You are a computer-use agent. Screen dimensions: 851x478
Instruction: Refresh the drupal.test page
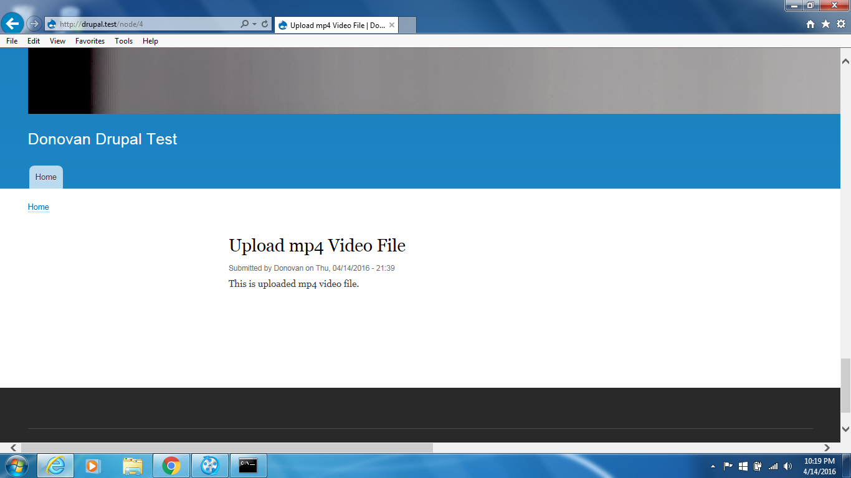tap(264, 24)
